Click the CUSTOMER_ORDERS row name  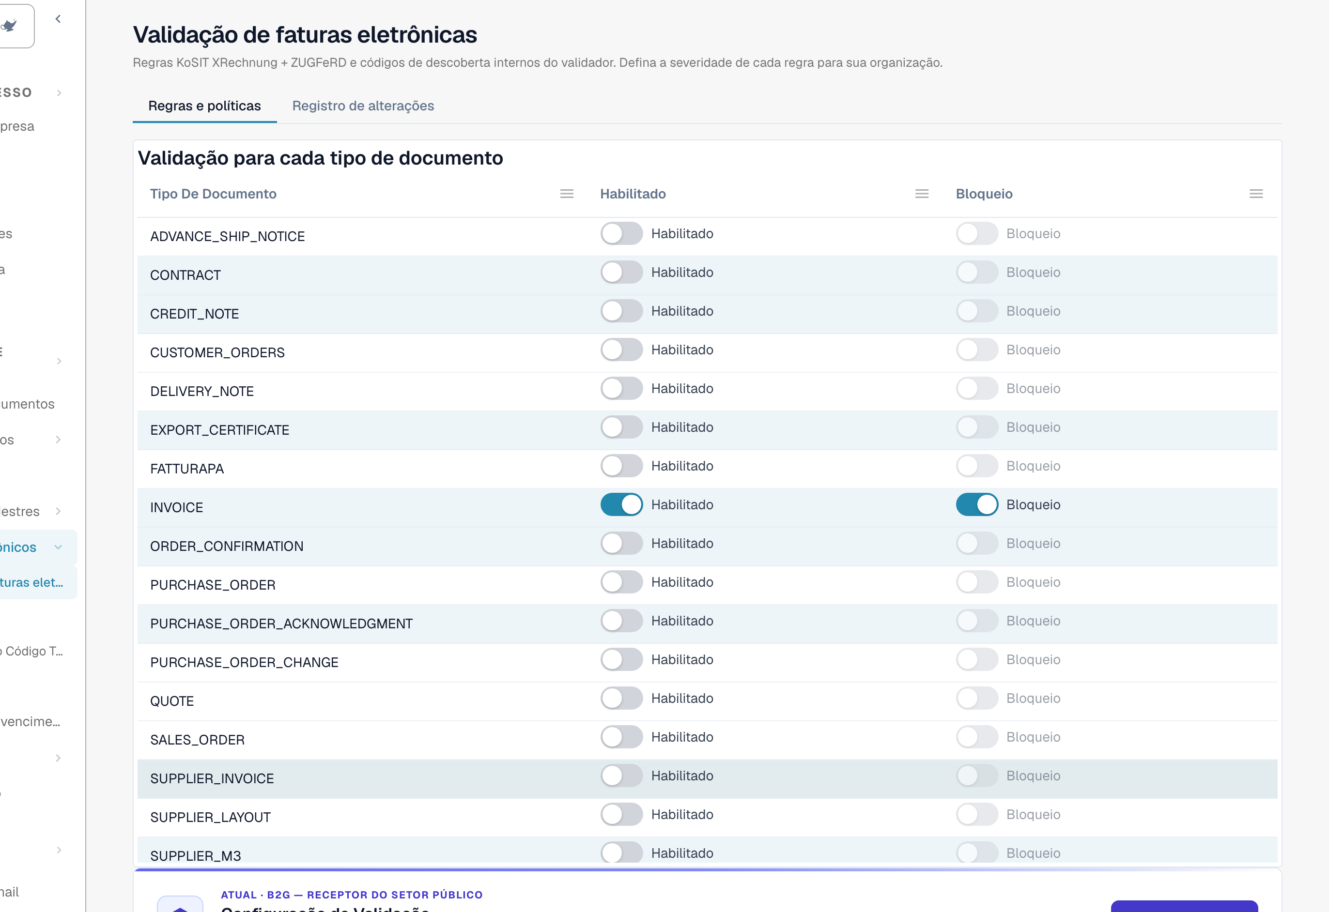(x=217, y=352)
